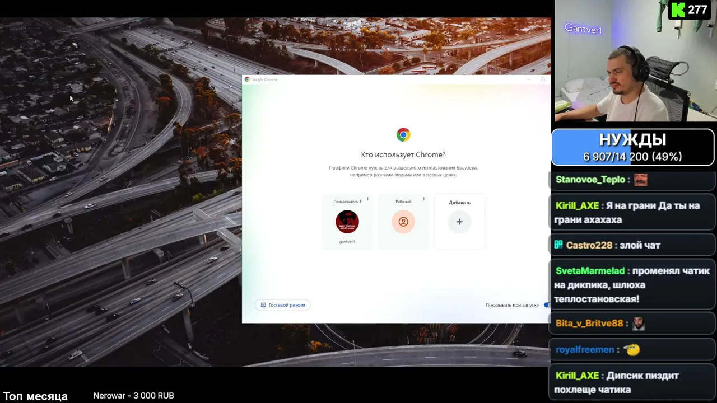Click the badge icon before Castro228
717x403 pixels.
(558, 245)
